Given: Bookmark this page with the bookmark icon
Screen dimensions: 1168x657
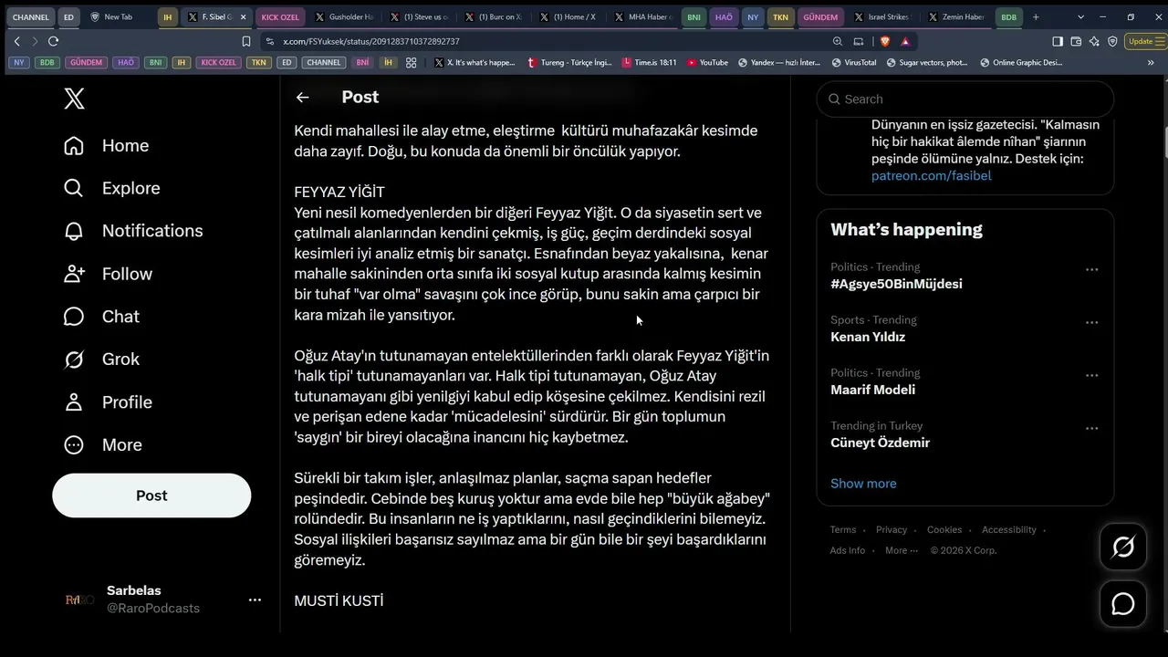Looking at the screenshot, I should 246,41.
